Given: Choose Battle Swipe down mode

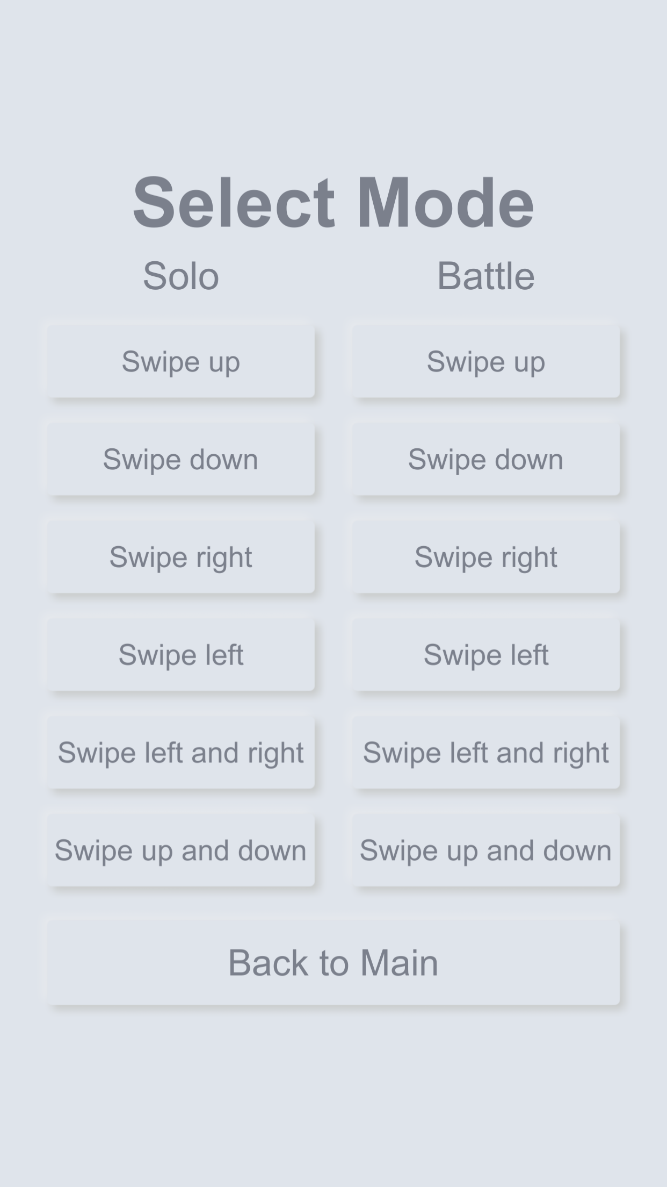Looking at the screenshot, I should [485, 459].
